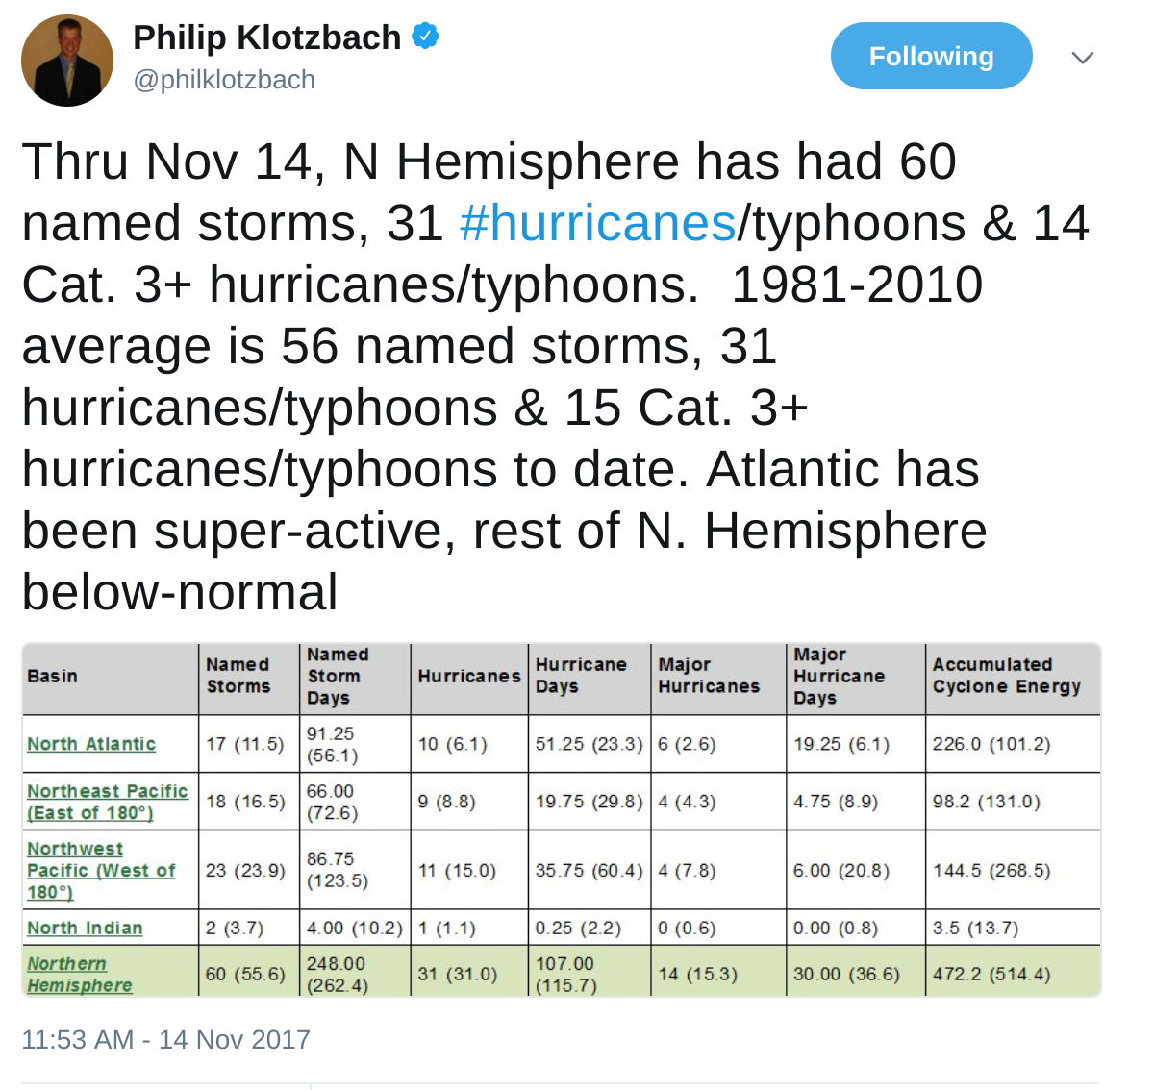Screen dimensions: 1154x1090
Task: Click the Named Storms column header
Action: pos(238,676)
